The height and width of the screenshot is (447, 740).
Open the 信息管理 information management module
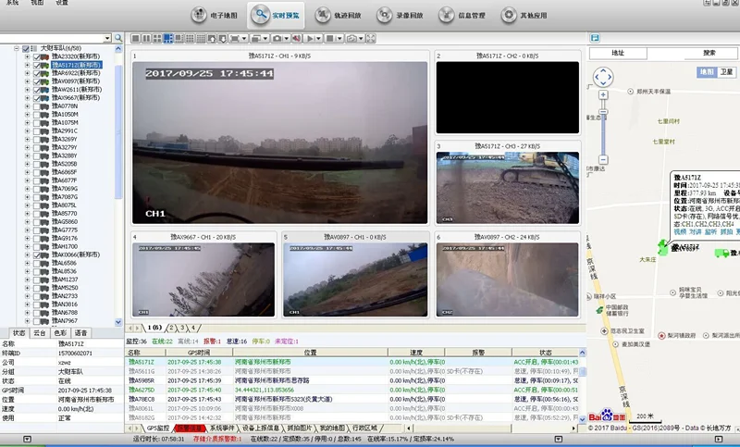(462, 15)
